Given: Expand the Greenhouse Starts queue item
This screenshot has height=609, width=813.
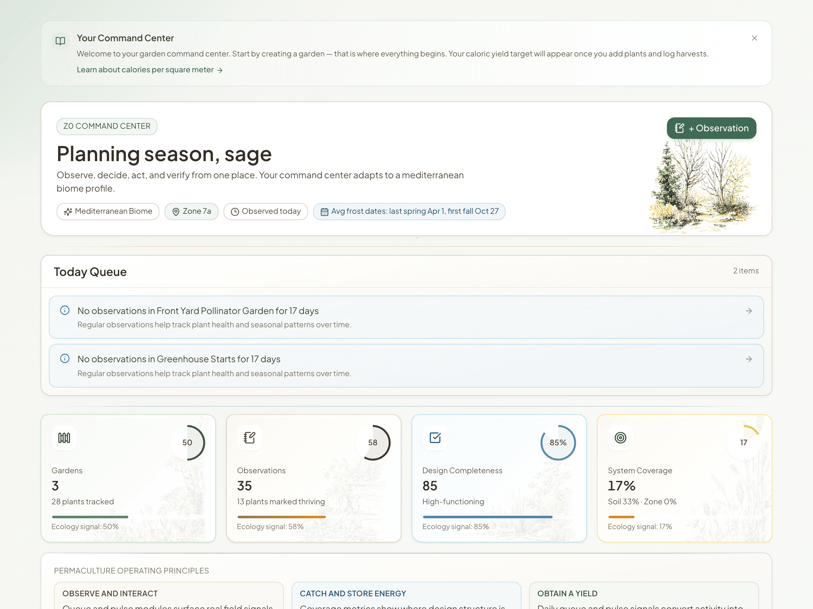Looking at the screenshot, I should [406, 366].
